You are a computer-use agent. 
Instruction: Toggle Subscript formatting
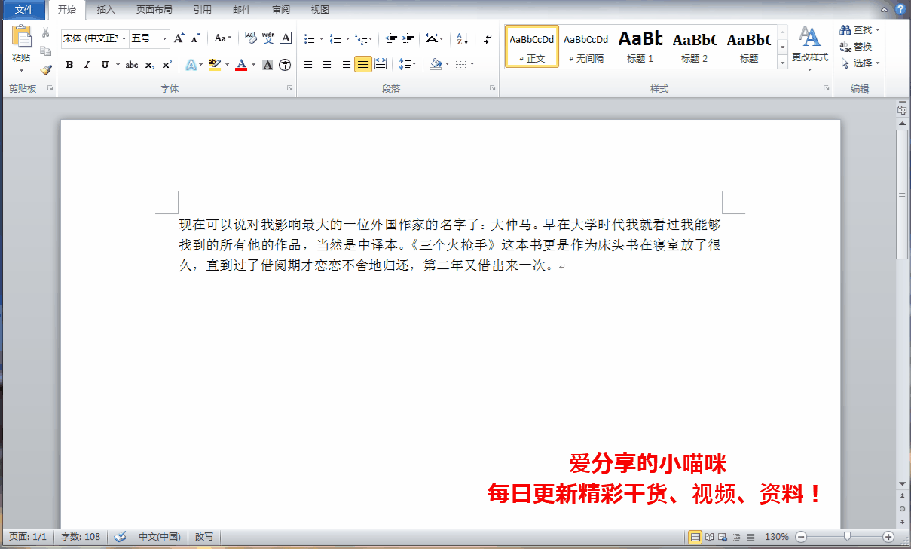(149, 65)
